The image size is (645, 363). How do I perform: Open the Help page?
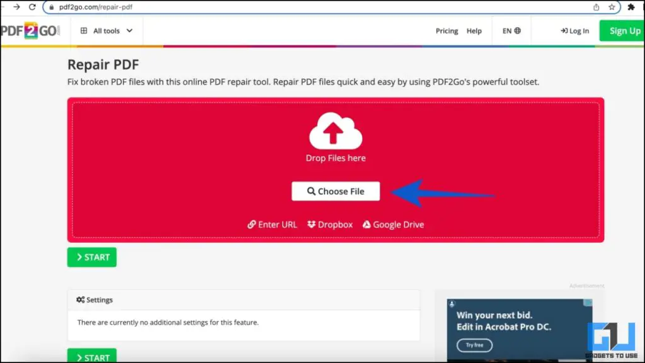coord(474,31)
